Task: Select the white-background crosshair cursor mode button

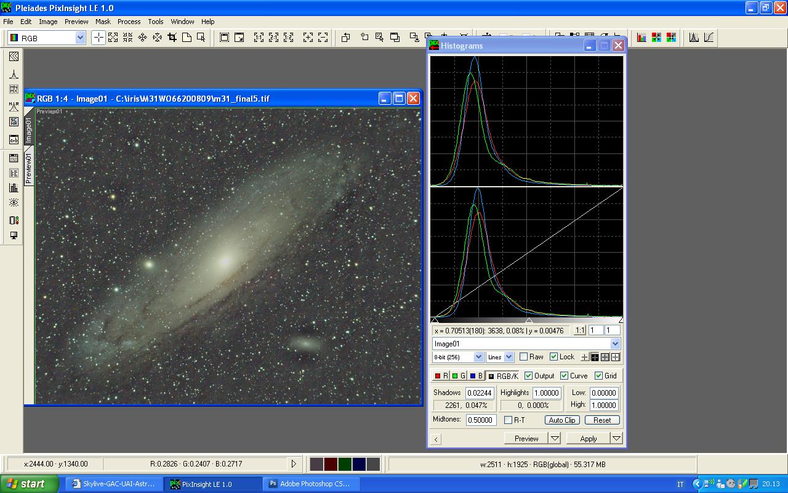Action: (x=615, y=357)
